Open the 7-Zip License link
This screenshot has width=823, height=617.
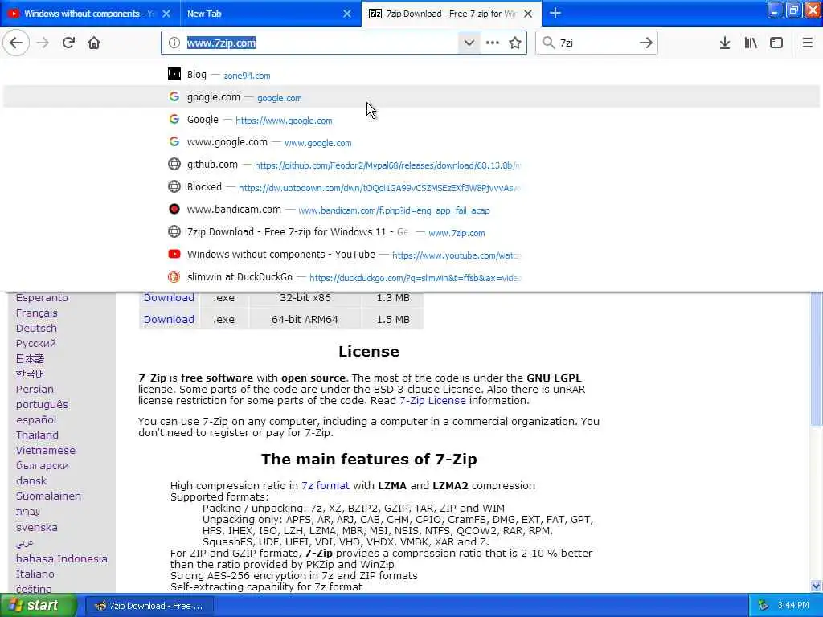[x=432, y=400]
